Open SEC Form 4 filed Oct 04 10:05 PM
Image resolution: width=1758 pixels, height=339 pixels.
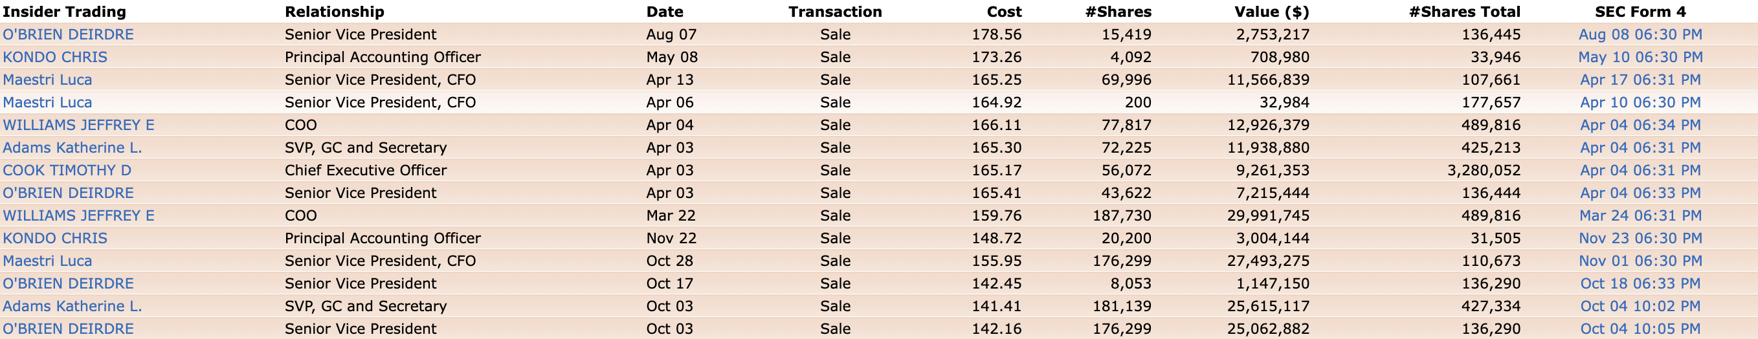coord(1640,329)
